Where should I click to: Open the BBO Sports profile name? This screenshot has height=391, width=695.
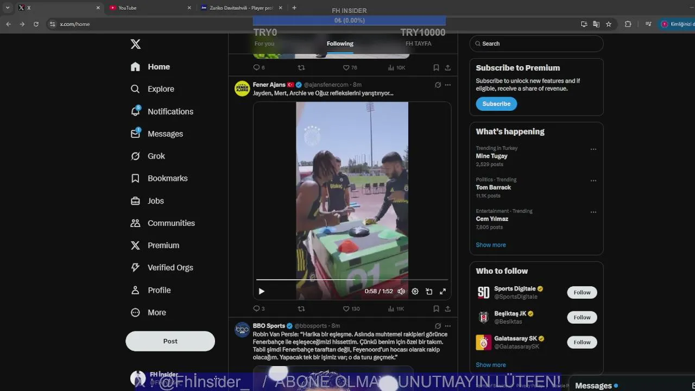[x=269, y=326]
